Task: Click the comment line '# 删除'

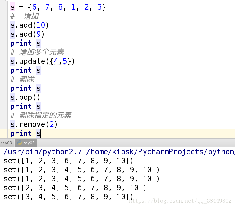Action: point(22,79)
